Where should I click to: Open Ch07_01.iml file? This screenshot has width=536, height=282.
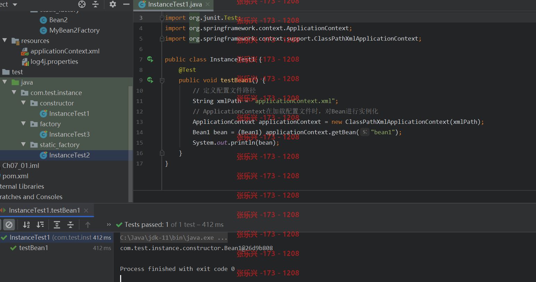click(x=21, y=165)
